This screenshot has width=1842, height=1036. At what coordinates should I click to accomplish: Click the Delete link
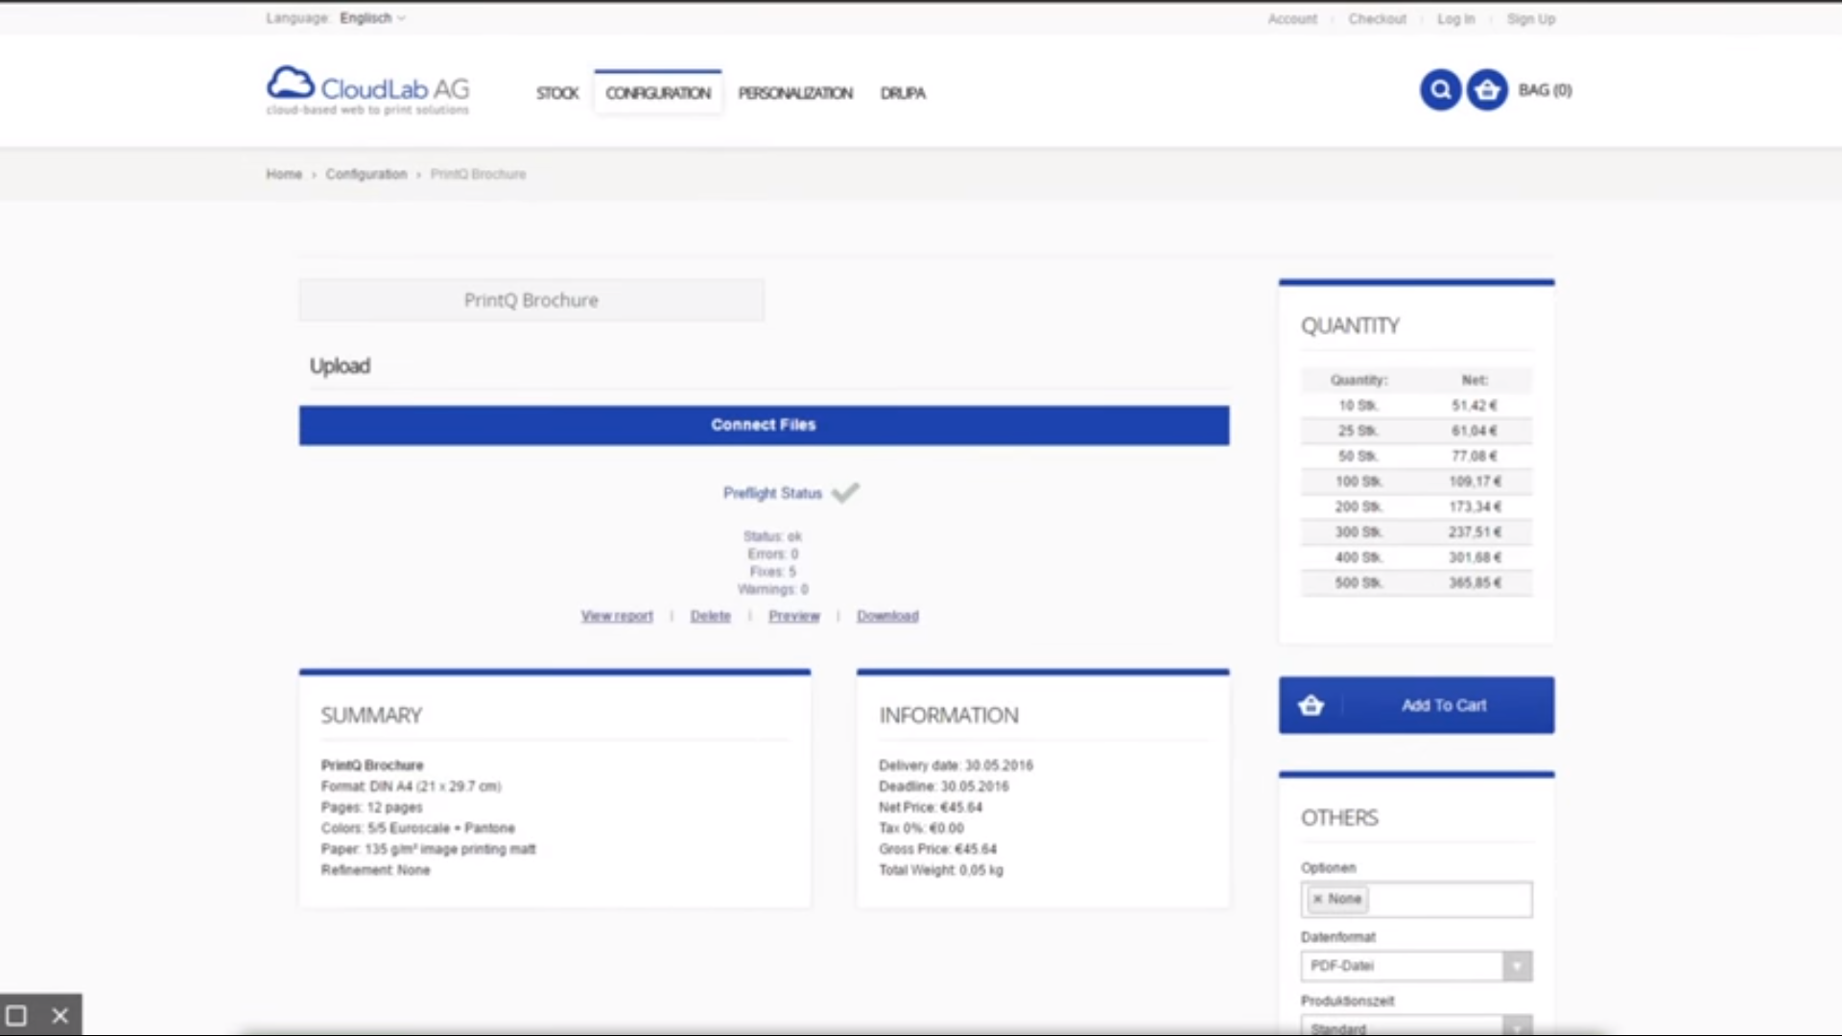point(710,616)
